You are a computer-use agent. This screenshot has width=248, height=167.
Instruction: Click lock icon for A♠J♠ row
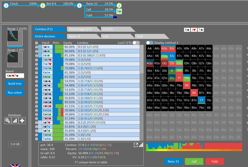pos(36,90)
